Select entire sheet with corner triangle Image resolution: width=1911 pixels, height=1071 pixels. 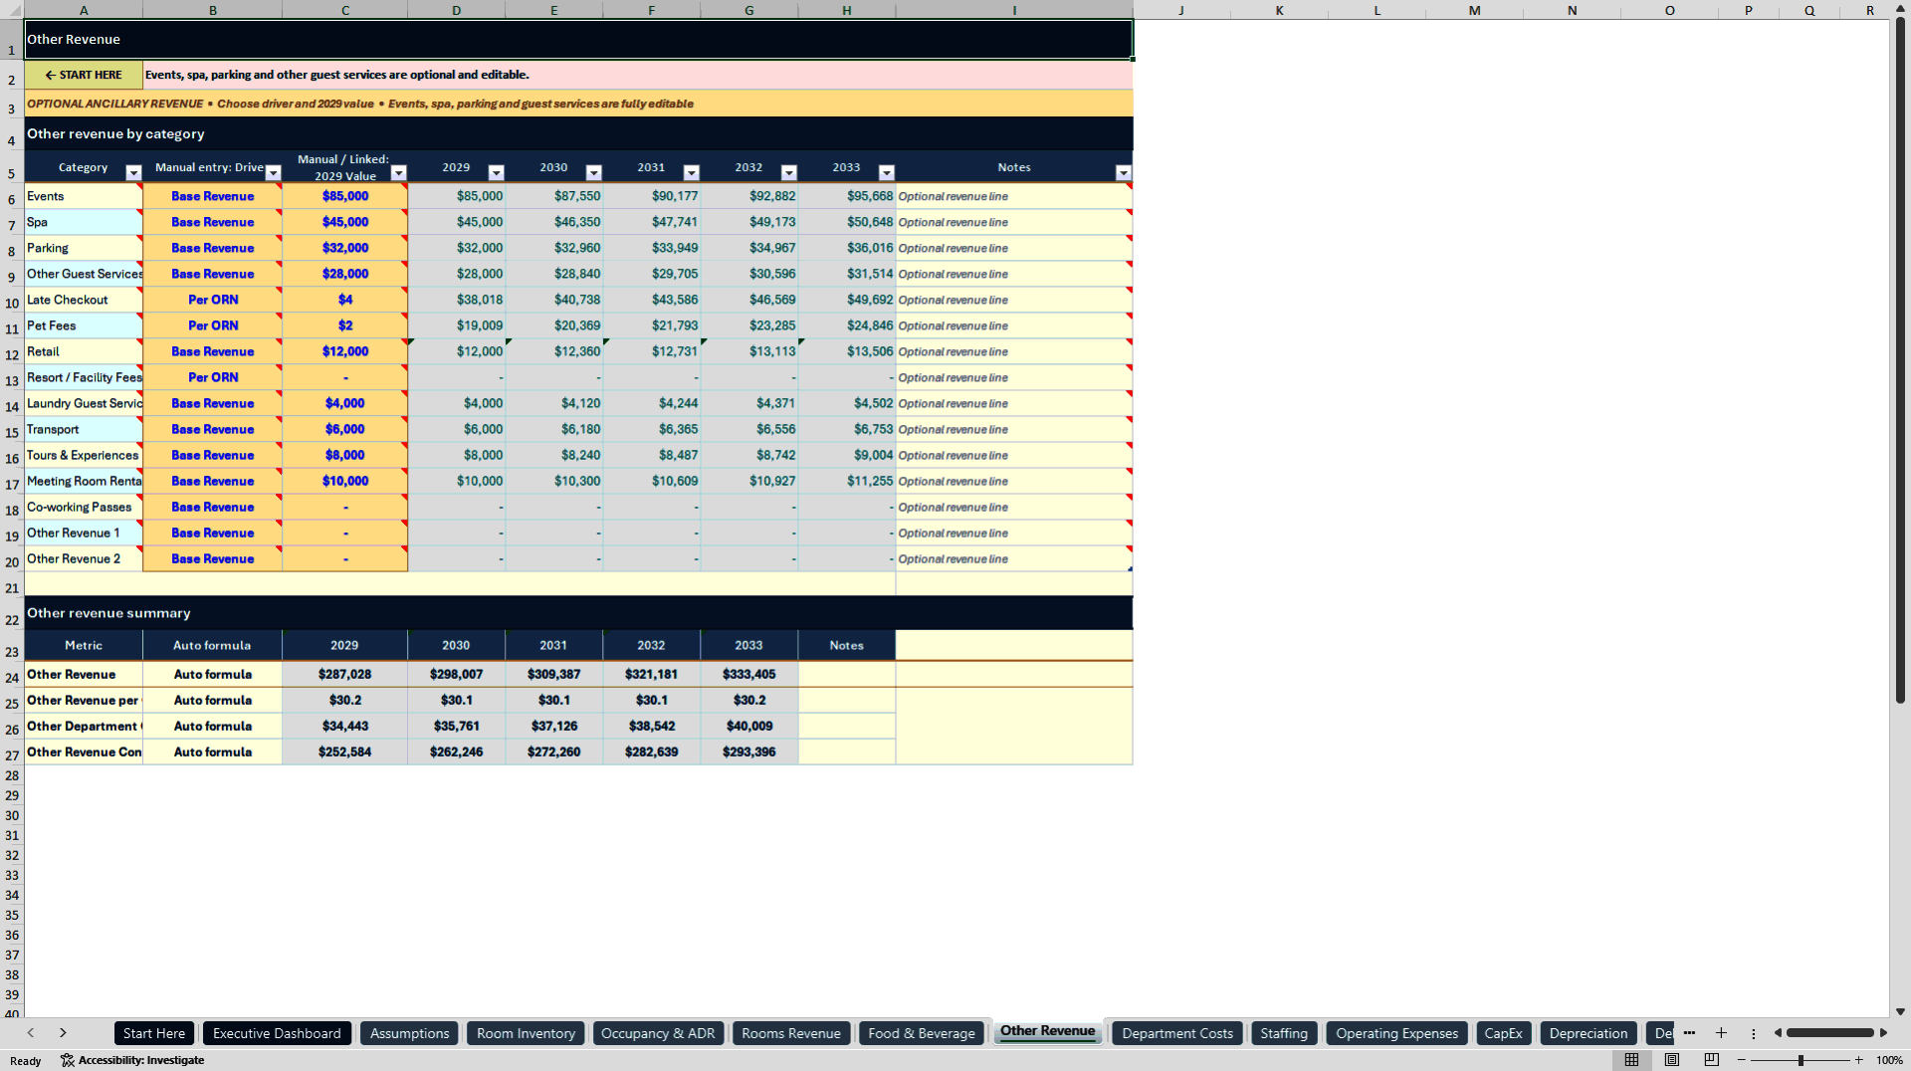(x=12, y=10)
